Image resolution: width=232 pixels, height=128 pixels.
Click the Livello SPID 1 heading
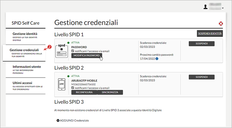pos(69,34)
